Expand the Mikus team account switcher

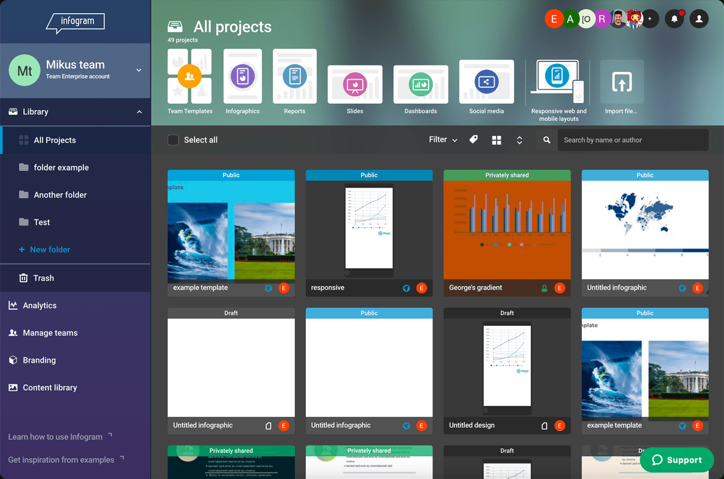[x=139, y=70]
